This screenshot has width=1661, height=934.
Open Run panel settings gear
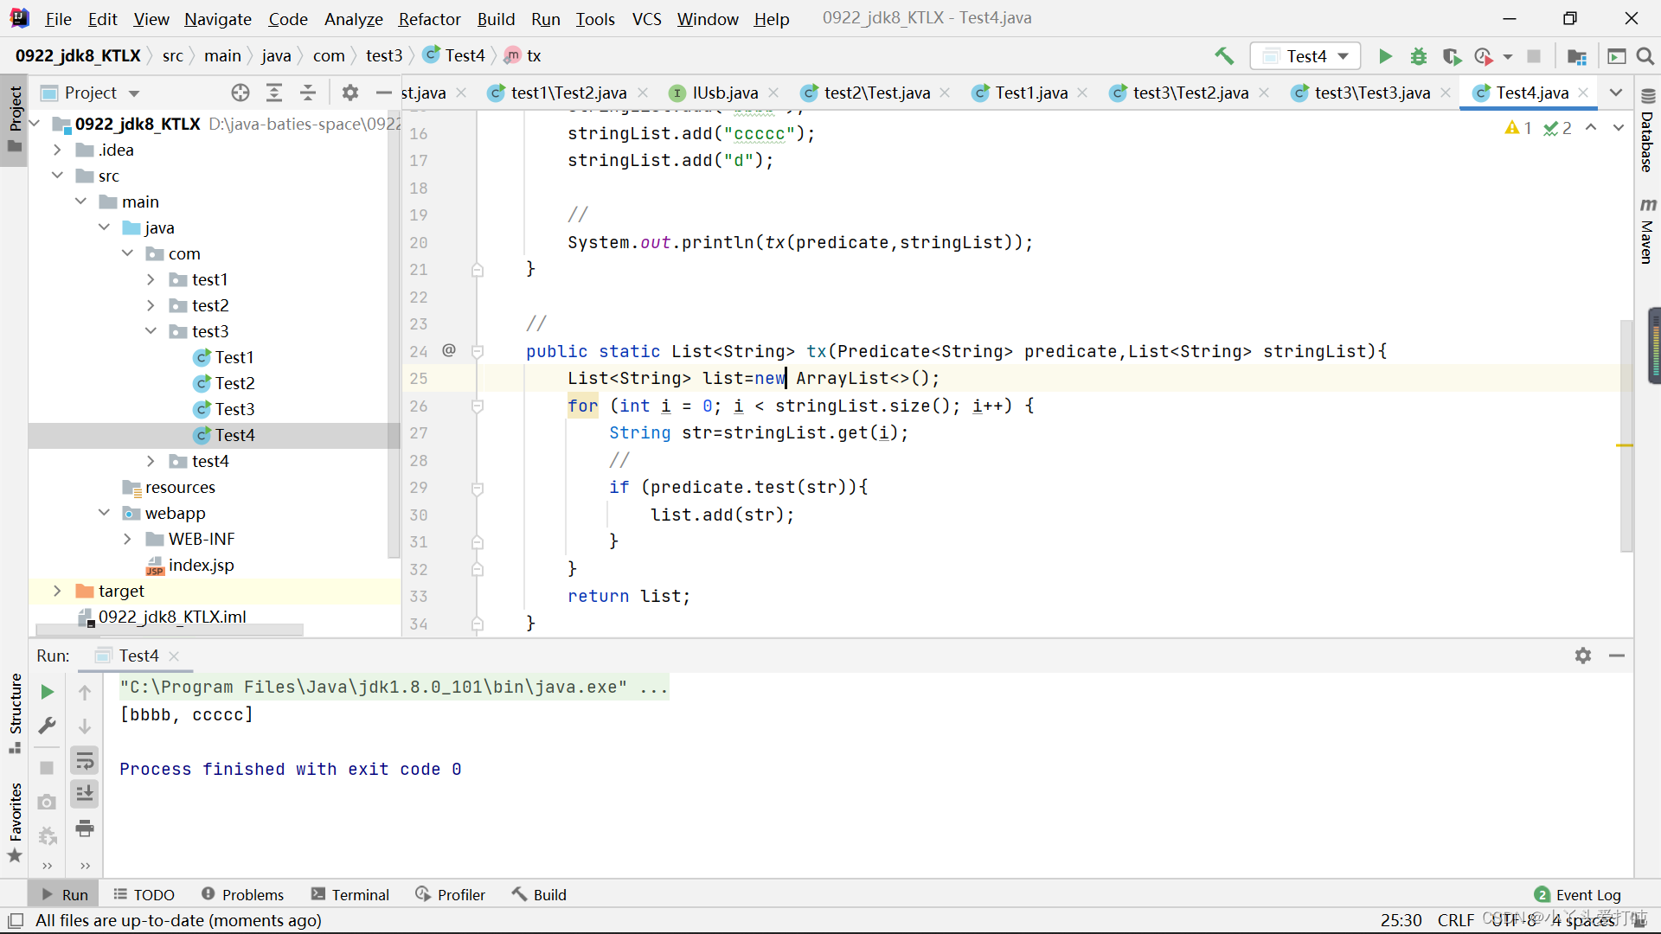(1583, 656)
